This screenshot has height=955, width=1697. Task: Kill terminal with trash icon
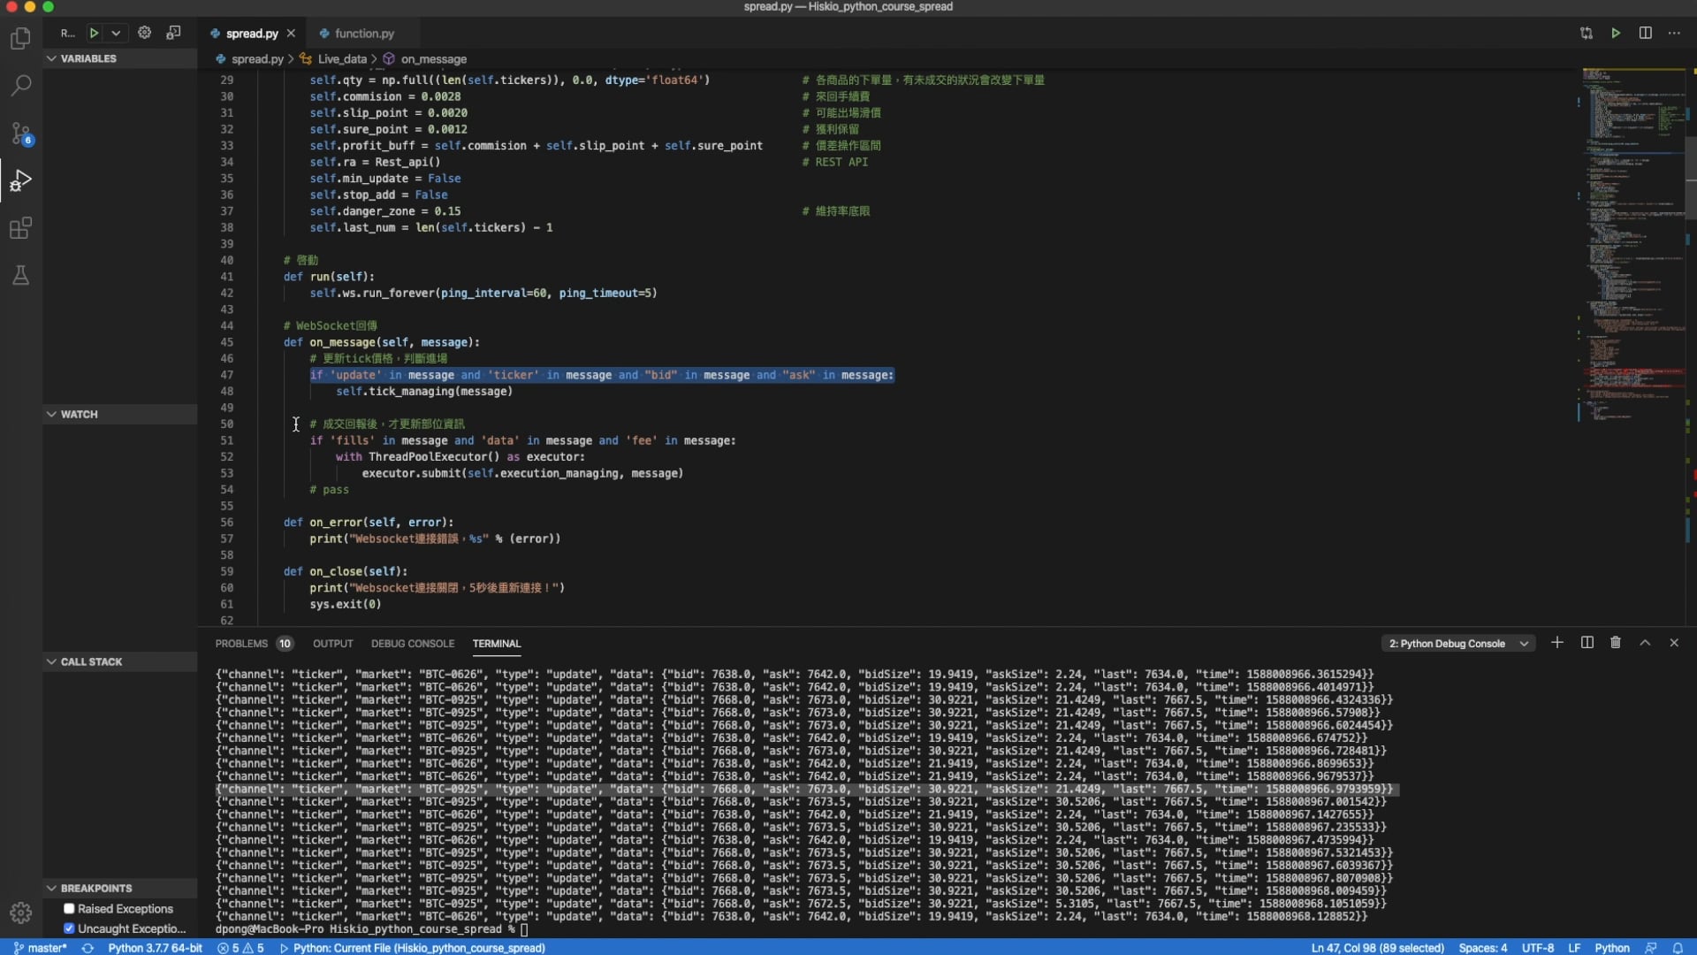pyautogui.click(x=1616, y=643)
